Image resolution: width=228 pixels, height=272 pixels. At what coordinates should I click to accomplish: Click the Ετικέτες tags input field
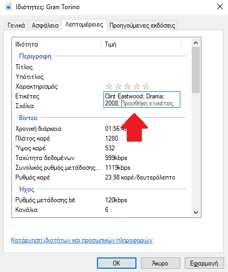click(x=142, y=99)
